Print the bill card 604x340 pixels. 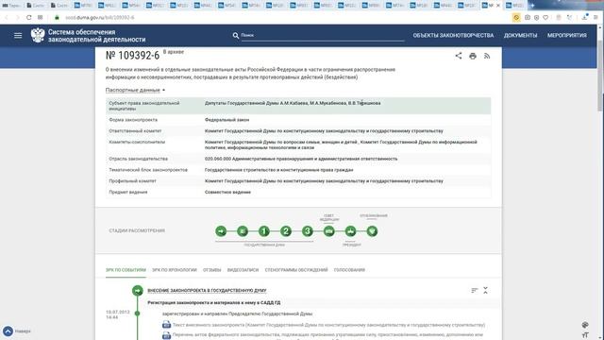[x=473, y=57]
